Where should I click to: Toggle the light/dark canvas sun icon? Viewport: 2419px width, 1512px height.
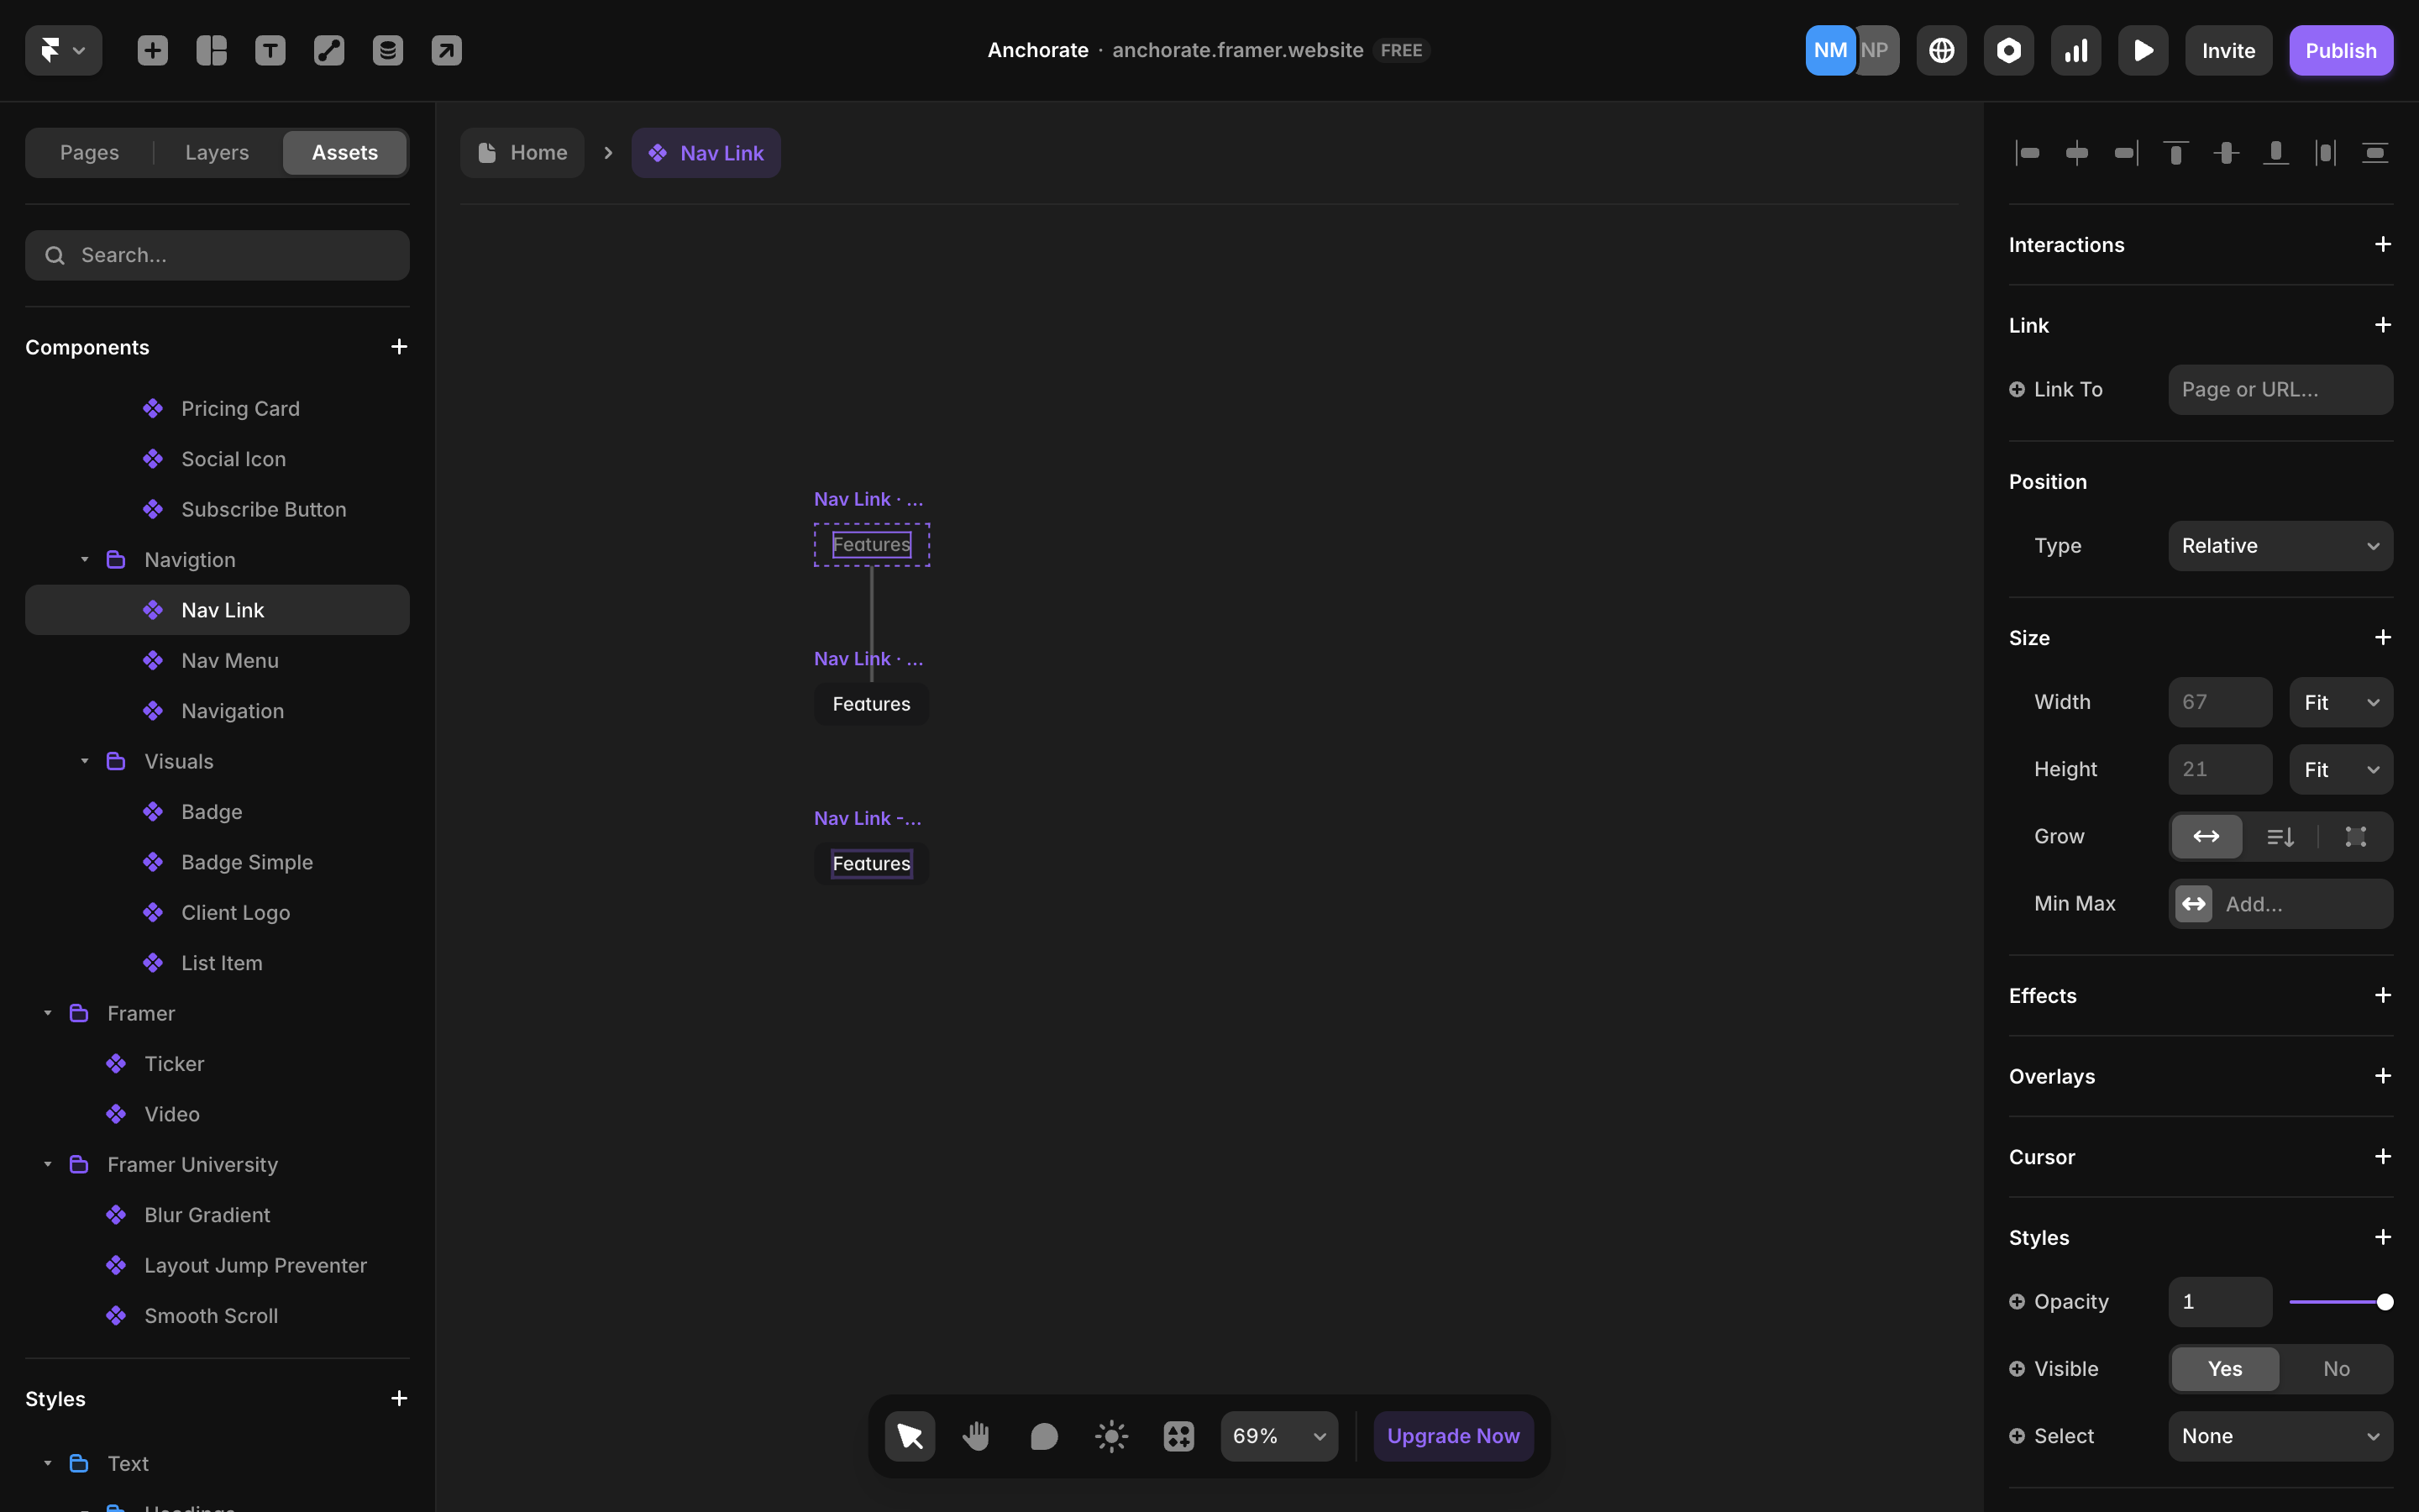[x=1111, y=1436]
